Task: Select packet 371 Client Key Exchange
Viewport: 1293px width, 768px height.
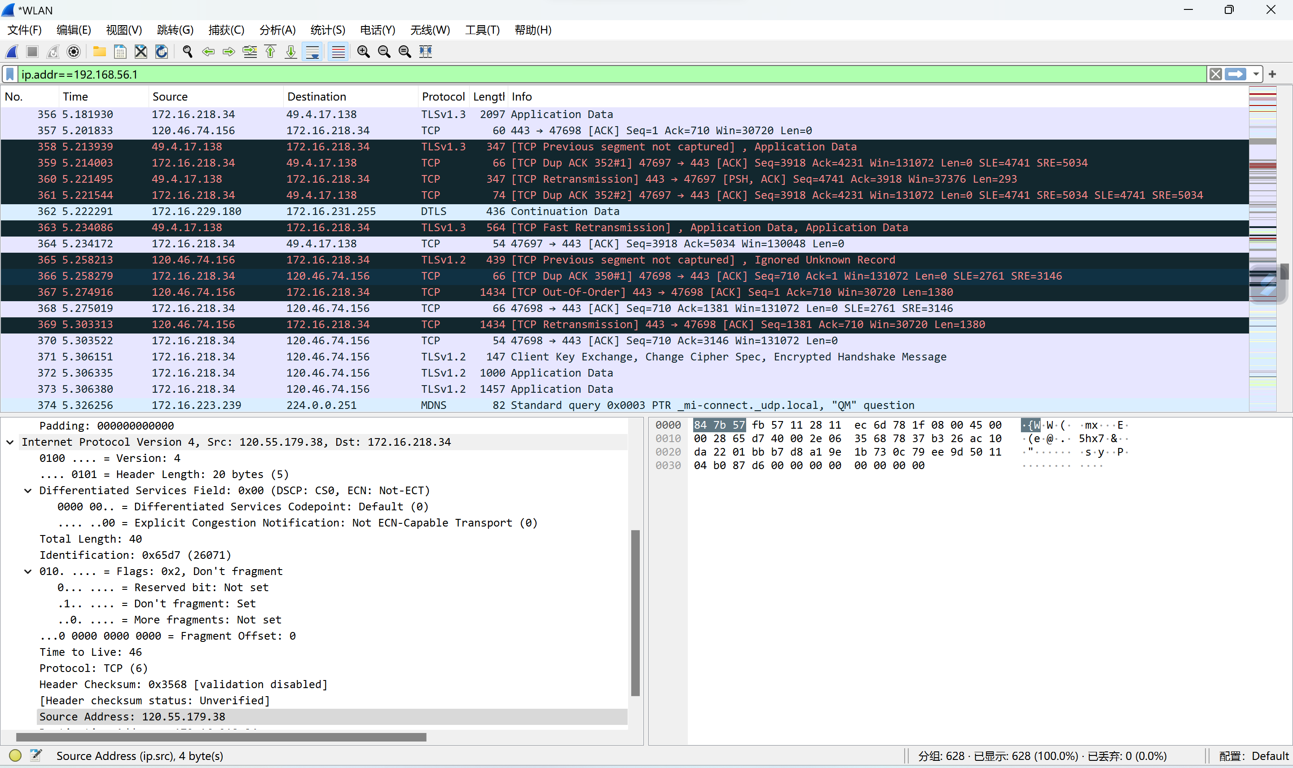Action: (x=624, y=357)
